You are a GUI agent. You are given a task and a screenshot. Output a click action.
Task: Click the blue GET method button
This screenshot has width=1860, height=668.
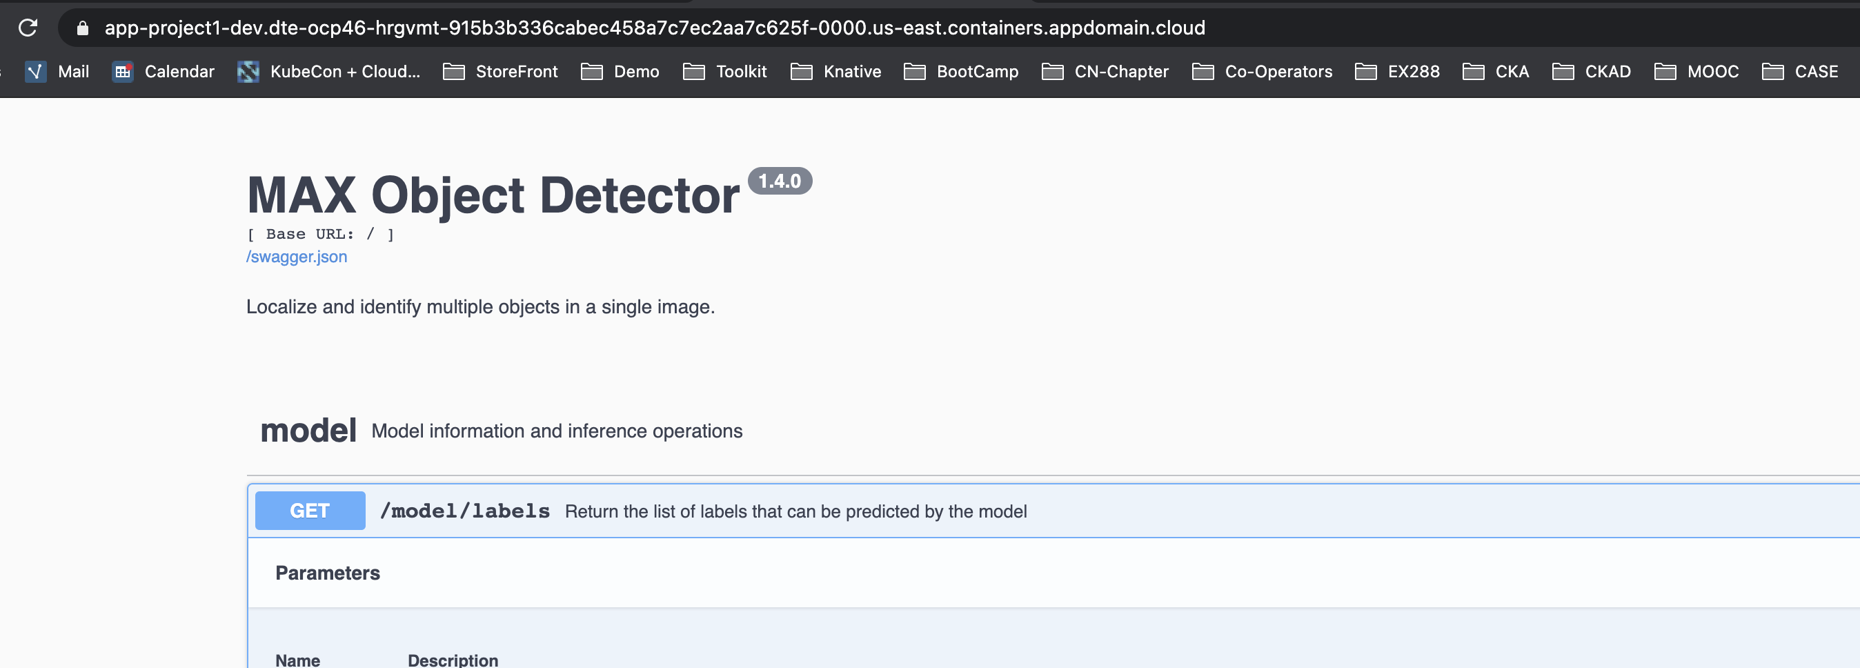tap(309, 511)
